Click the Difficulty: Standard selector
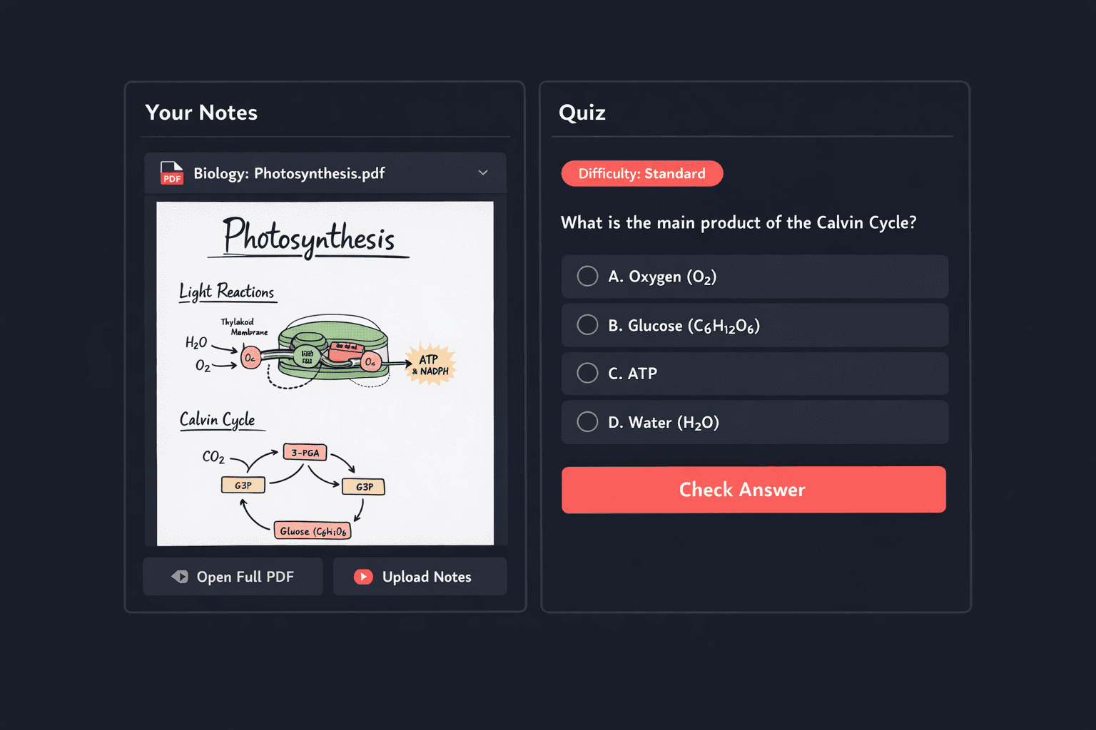Viewport: 1096px width, 730px height. click(x=641, y=173)
